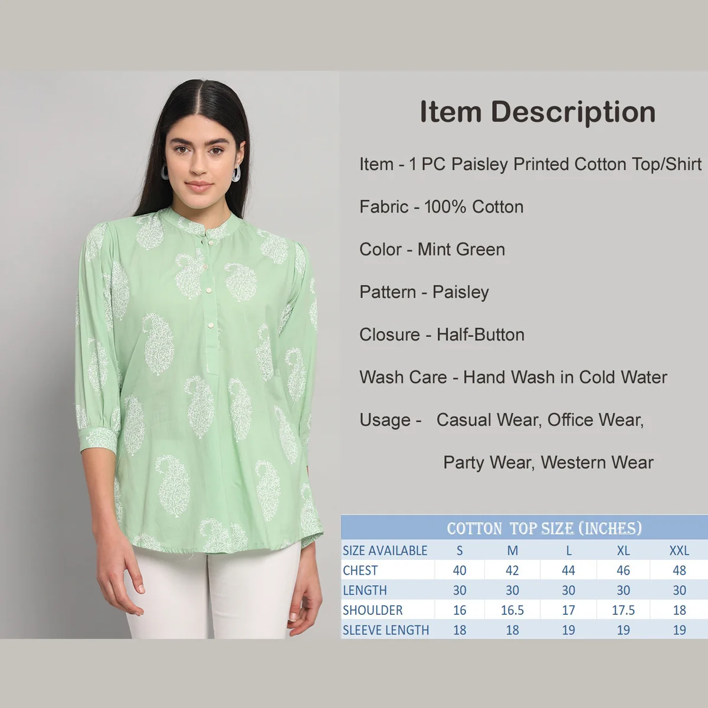This screenshot has width=708, height=708.
Task: Click the shoulder value 17.5 for XL
Action: pos(623,610)
